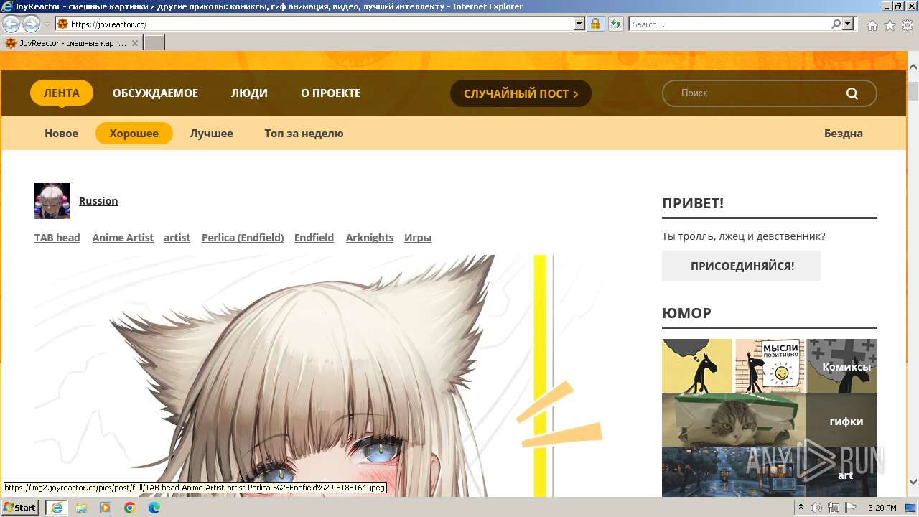Switch to Новое tab

[61, 134]
